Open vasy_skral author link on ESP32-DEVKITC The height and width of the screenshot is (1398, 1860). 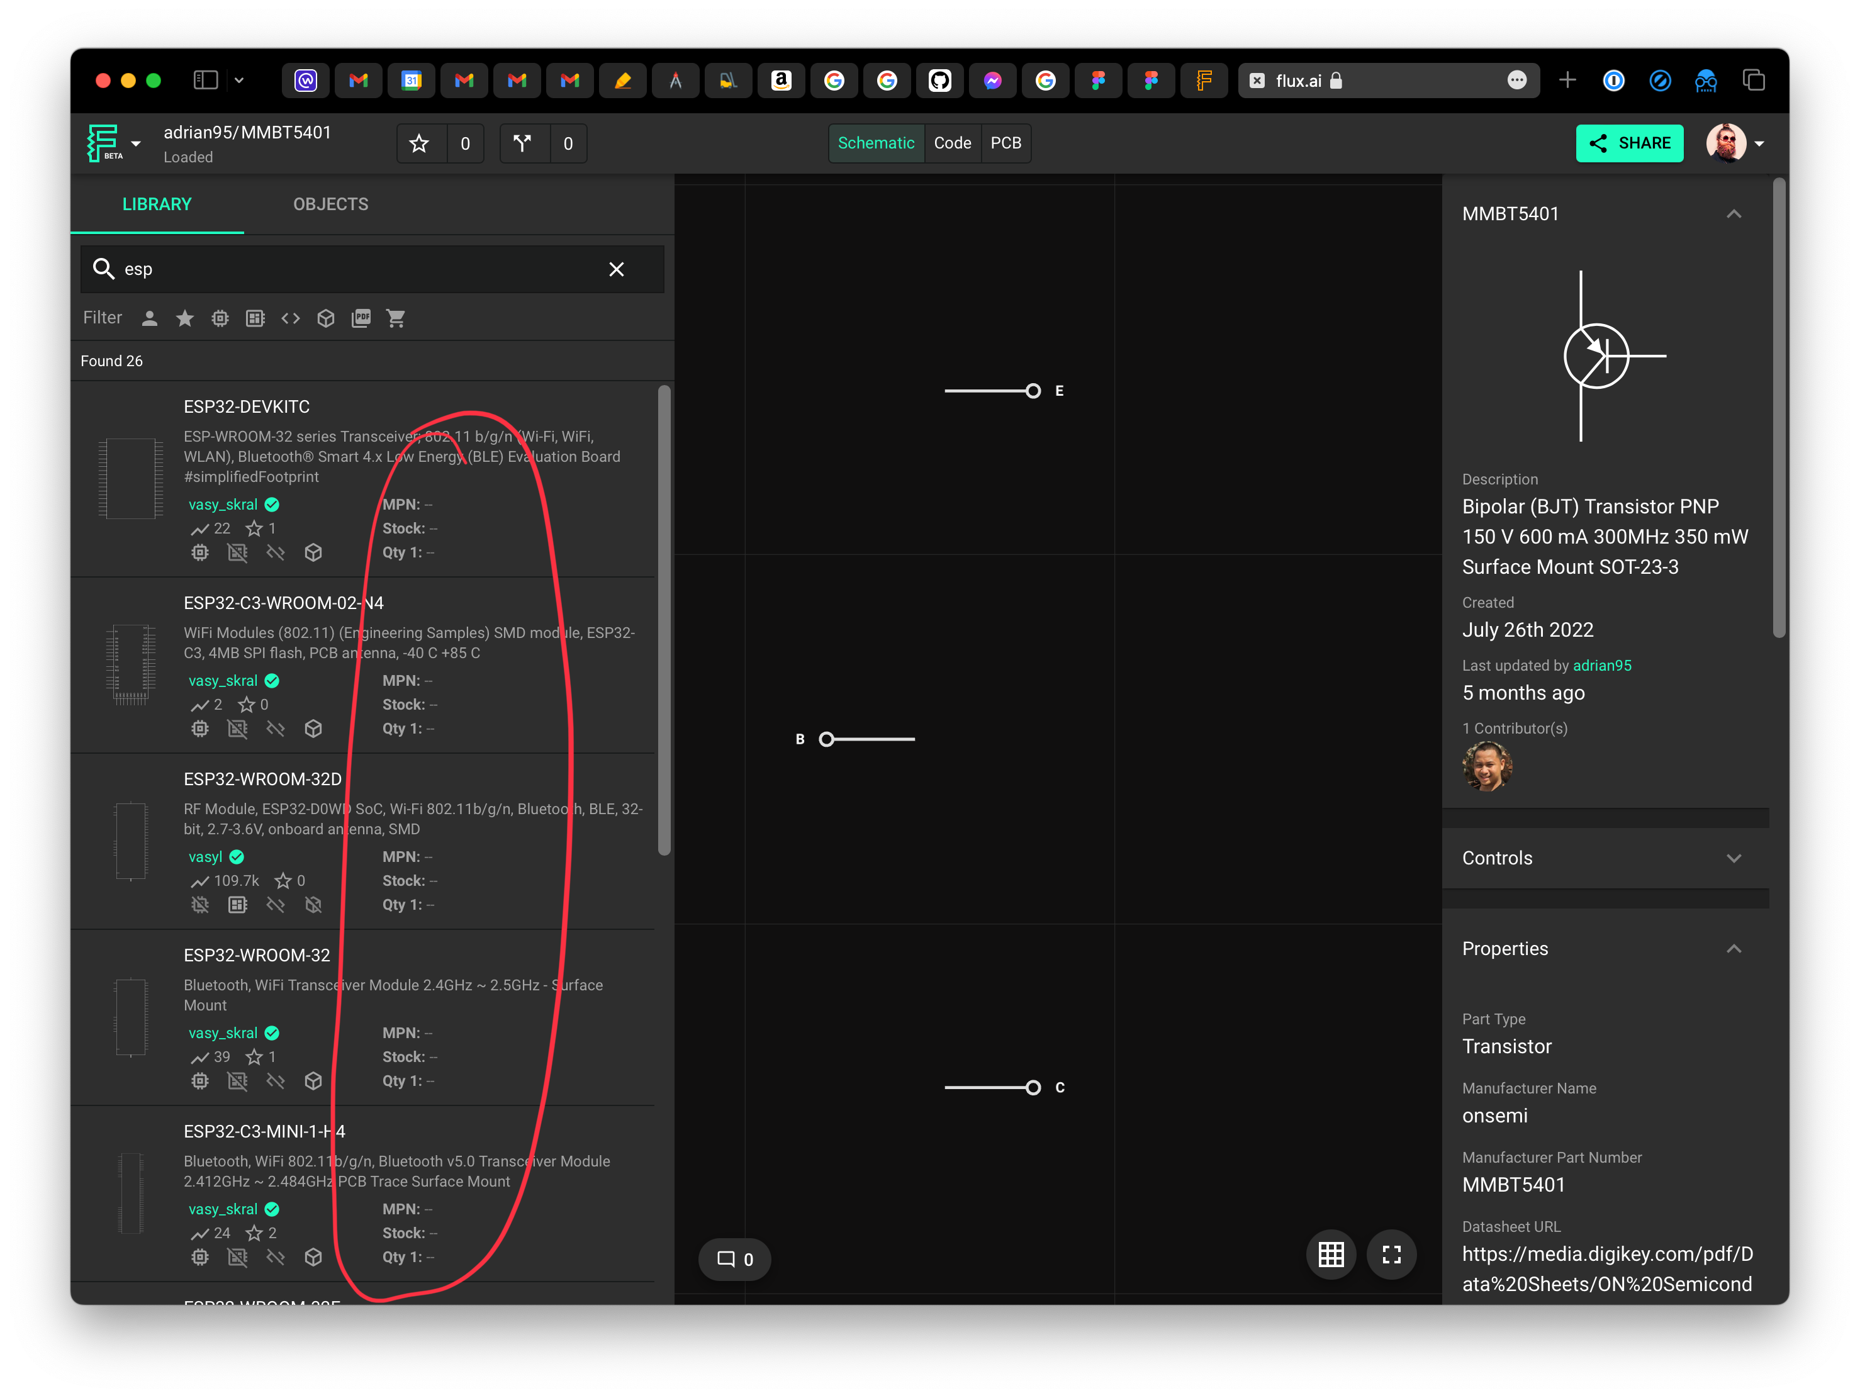tap(223, 505)
